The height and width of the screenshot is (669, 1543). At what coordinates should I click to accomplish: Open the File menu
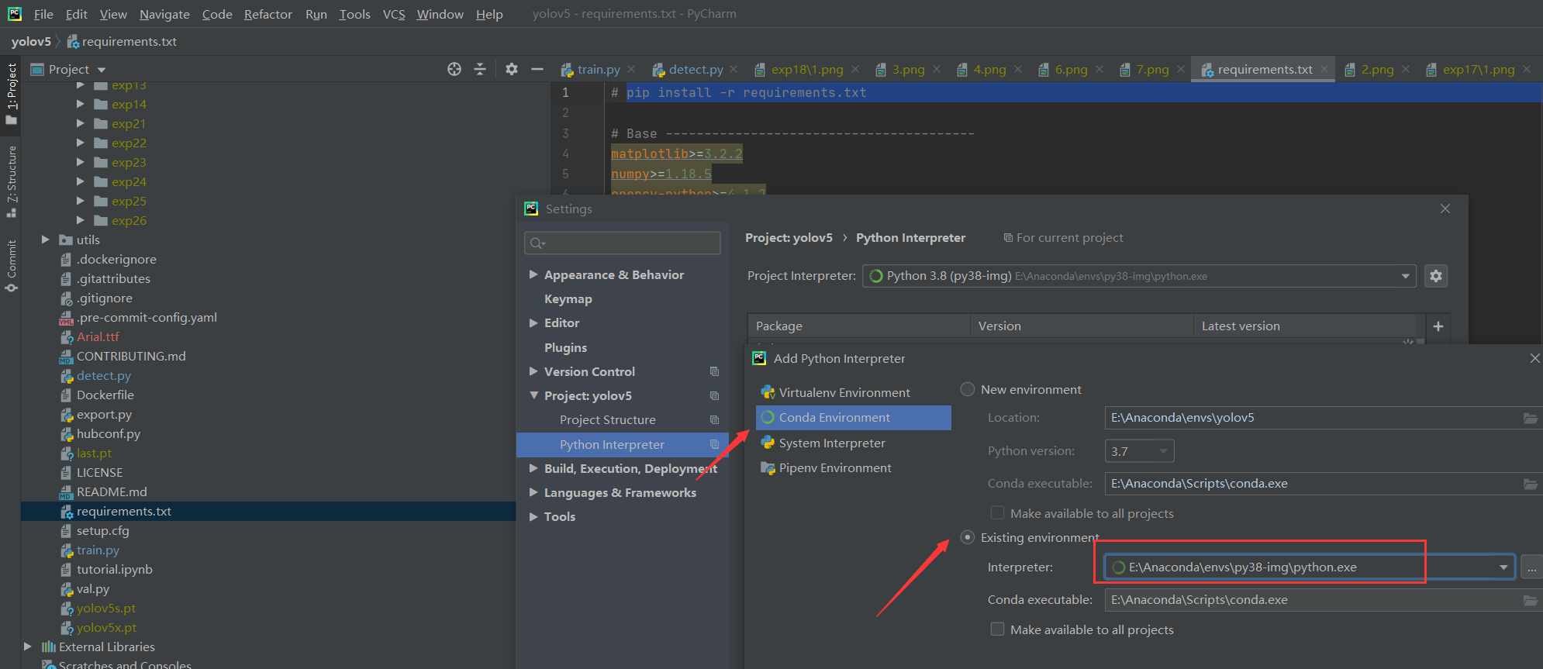click(43, 14)
